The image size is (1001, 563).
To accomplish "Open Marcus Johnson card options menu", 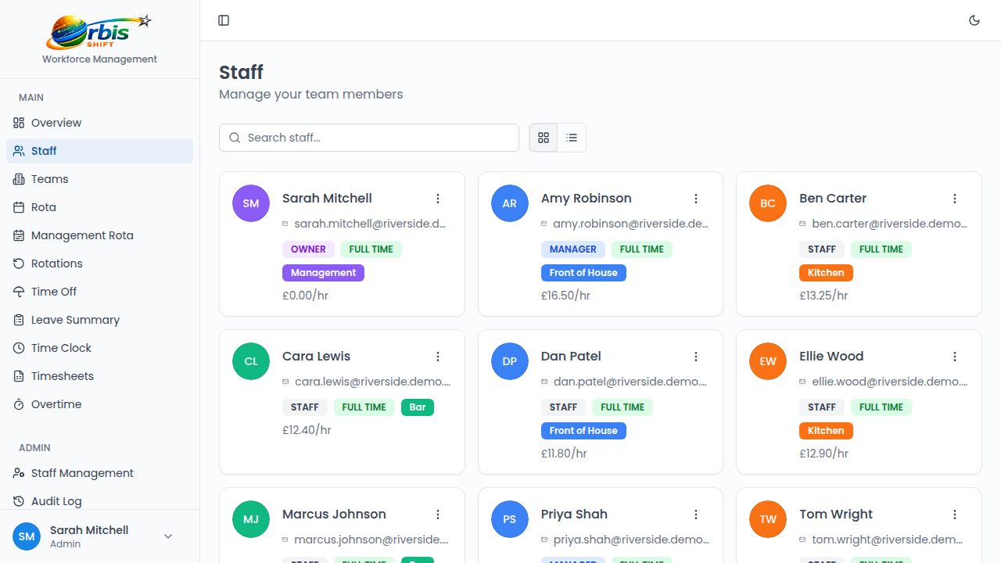I will 438,515.
